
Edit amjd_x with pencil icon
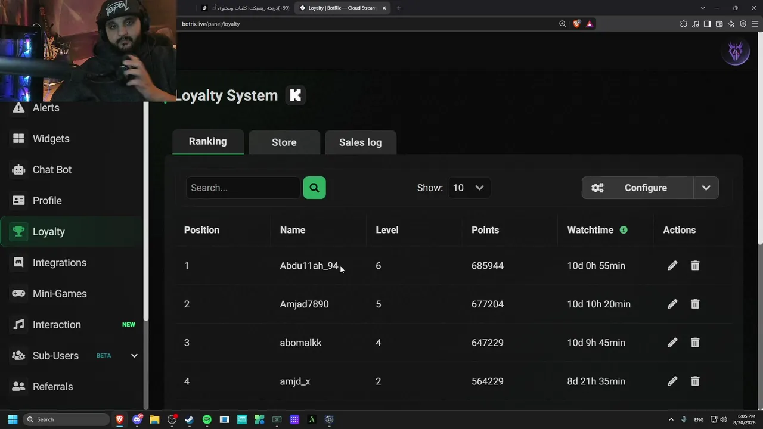(x=672, y=381)
